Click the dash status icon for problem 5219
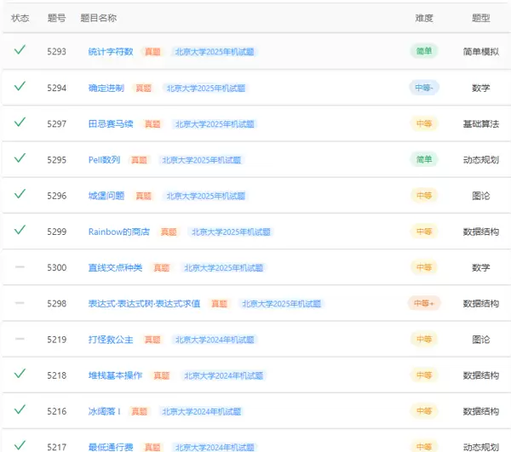This screenshot has width=511, height=452. (x=20, y=339)
